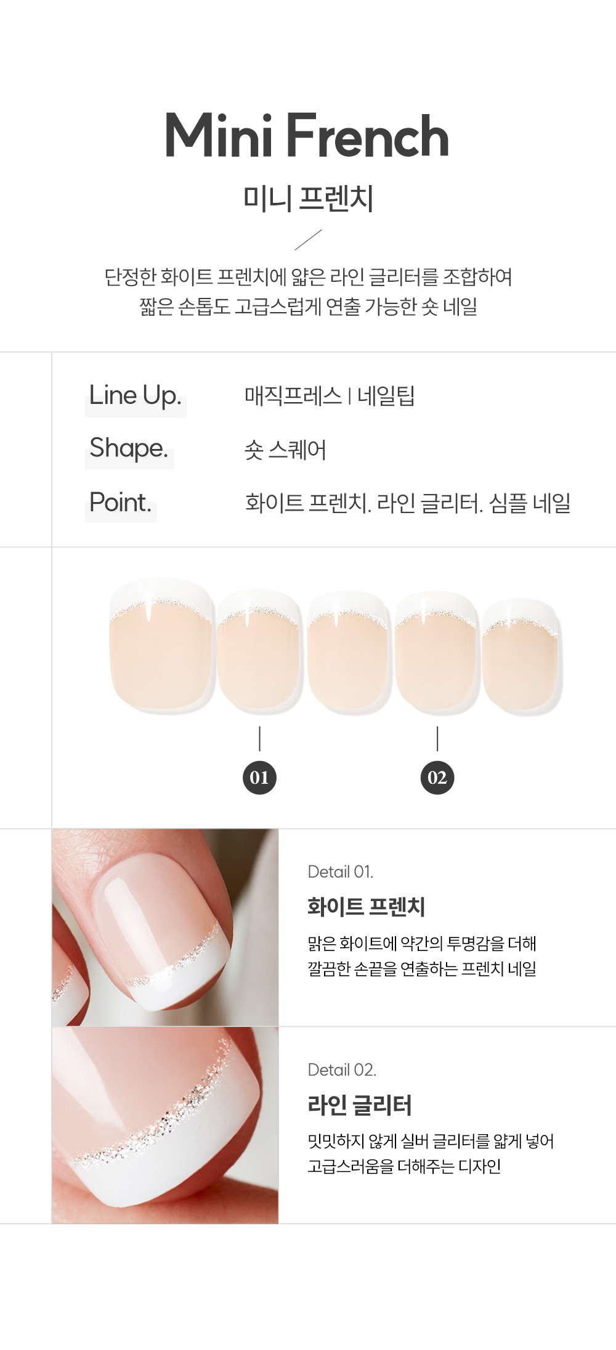Click the 라인 글리터 detail heading
The width and height of the screenshot is (616, 1350).
pyautogui.click(x=360, y=1105)
